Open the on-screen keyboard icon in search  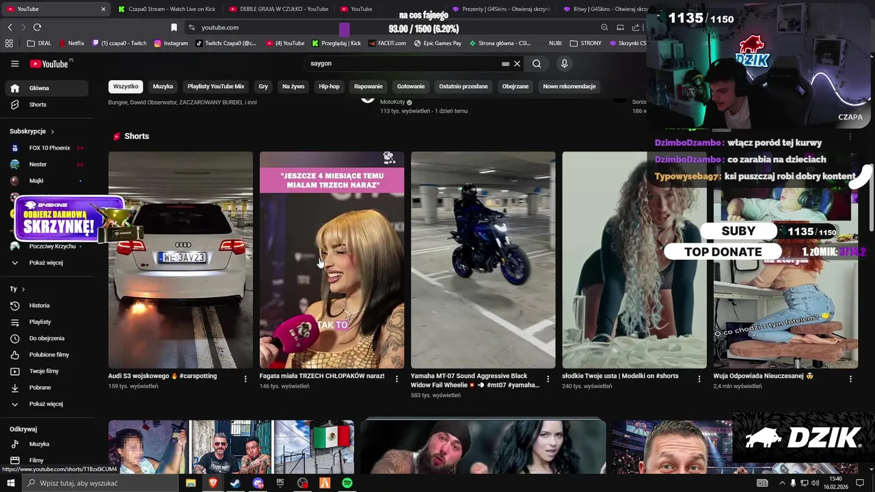tap(505, 64)
